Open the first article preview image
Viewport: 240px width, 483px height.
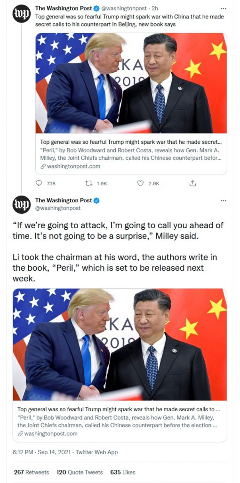(131, 83)
